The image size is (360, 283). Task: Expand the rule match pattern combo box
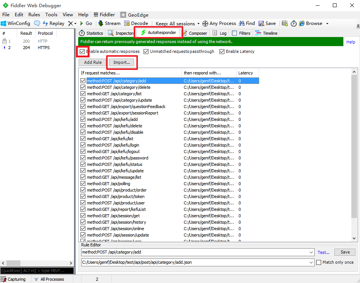coord(312,252)
